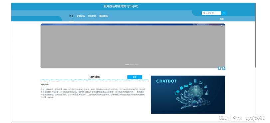Click the 服务器运维管理的论坛系统 site title
This screenshot has width=270, height=123.
(121, 6)
